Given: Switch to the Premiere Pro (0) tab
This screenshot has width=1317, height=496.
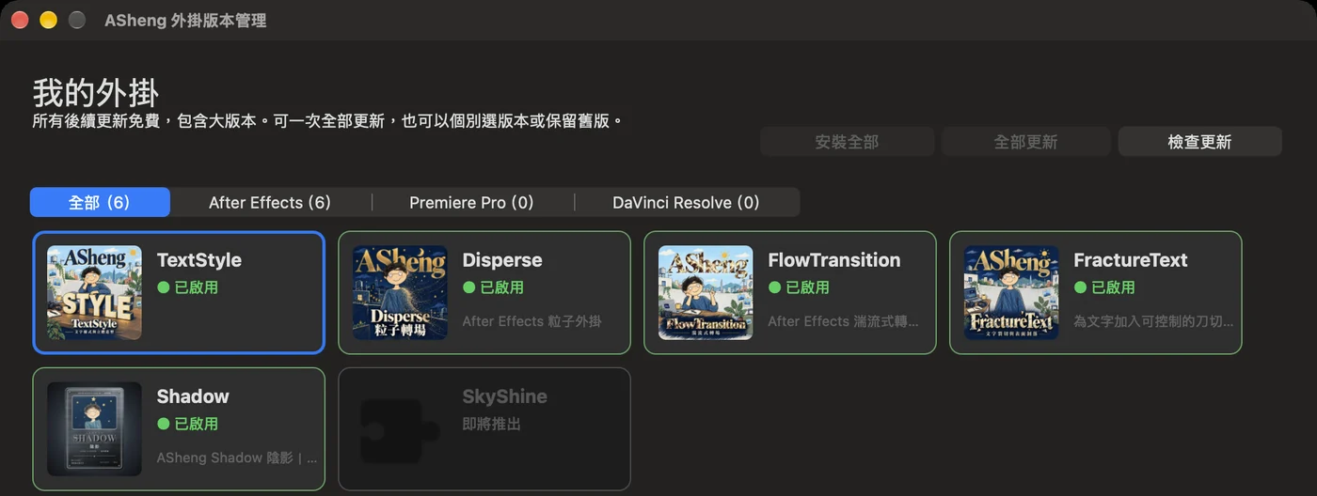Looking at the screenshot, I should 471,202.
